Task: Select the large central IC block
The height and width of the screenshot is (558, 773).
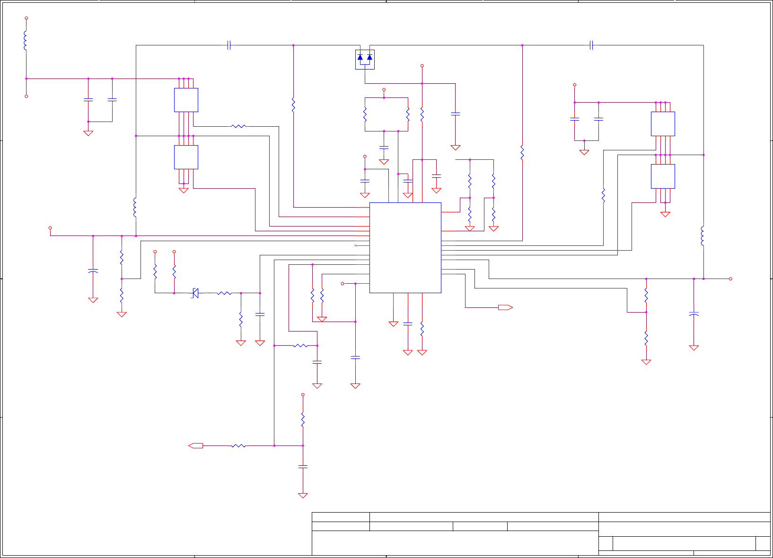Action: [x=405, y=248]
